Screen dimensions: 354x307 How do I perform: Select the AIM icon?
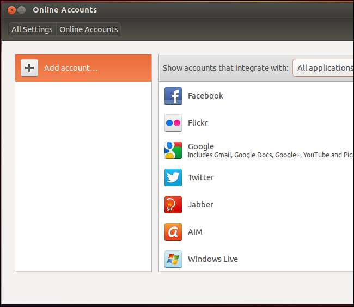click(x=173, y=232)
